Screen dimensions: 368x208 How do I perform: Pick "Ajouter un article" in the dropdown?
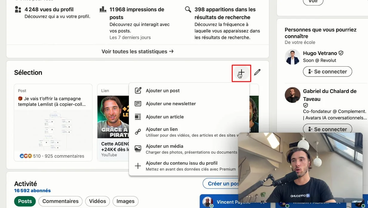(x=189, y=117)
